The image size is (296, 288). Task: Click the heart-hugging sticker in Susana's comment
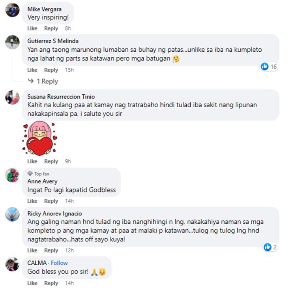tap(39, 138)
